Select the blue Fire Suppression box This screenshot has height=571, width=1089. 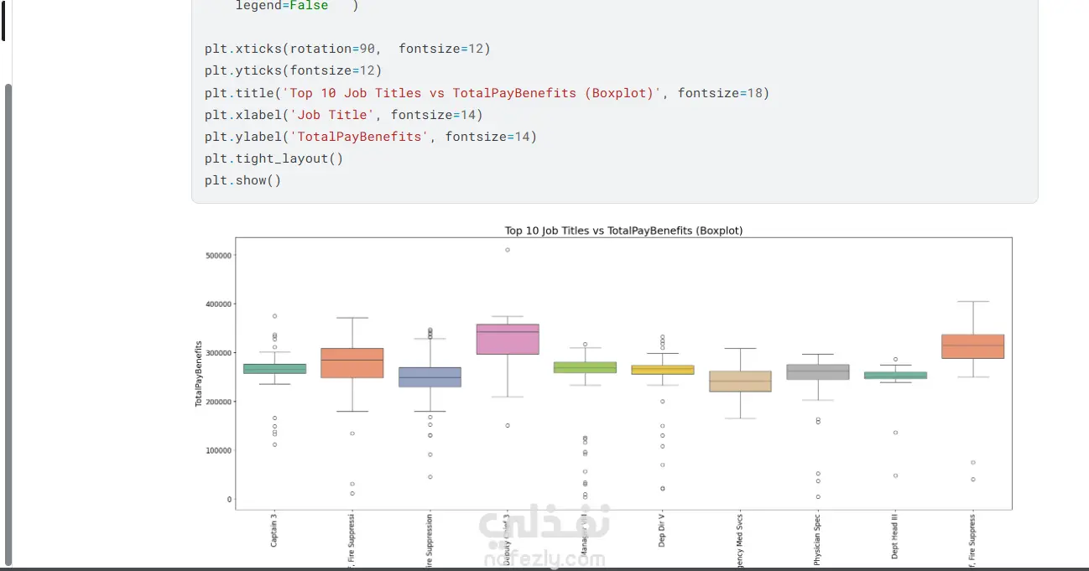(430, 376)
